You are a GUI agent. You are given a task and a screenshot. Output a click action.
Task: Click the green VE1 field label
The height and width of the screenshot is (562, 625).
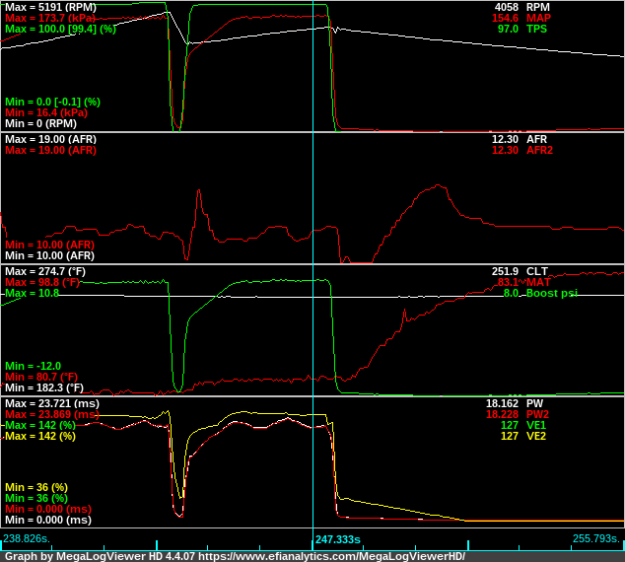[537, 426]
